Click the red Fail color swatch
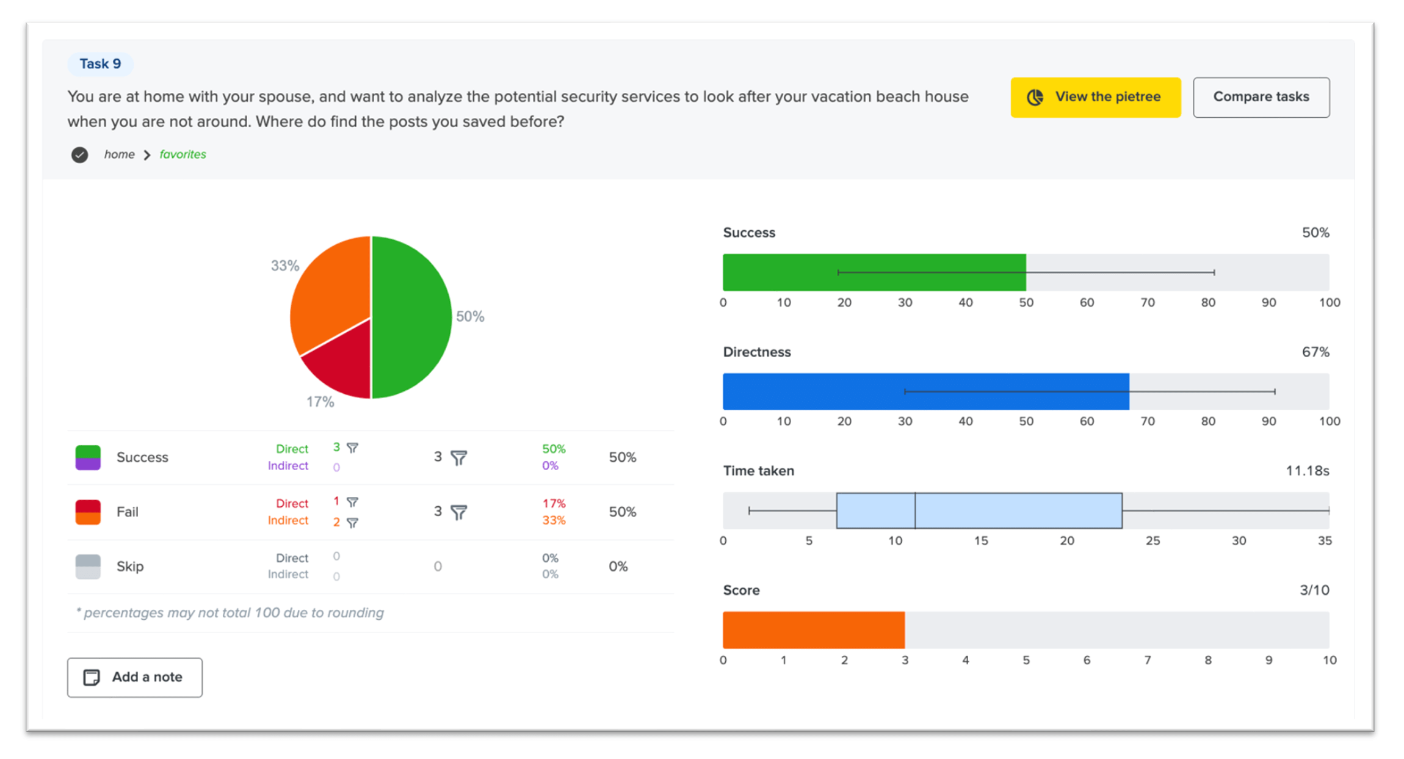This screenshot has height=759, width=1404. [88, 507]
